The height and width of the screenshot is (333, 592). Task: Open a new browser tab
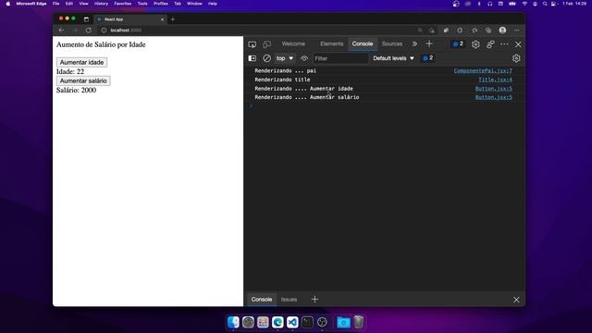[173, 19]
